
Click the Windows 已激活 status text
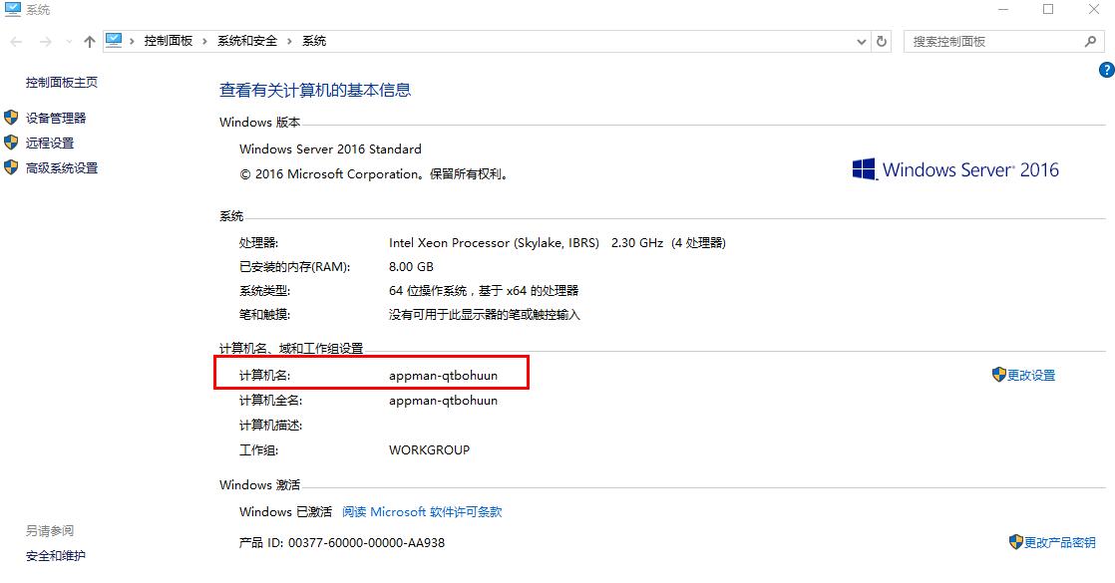(x=285, y=512)
